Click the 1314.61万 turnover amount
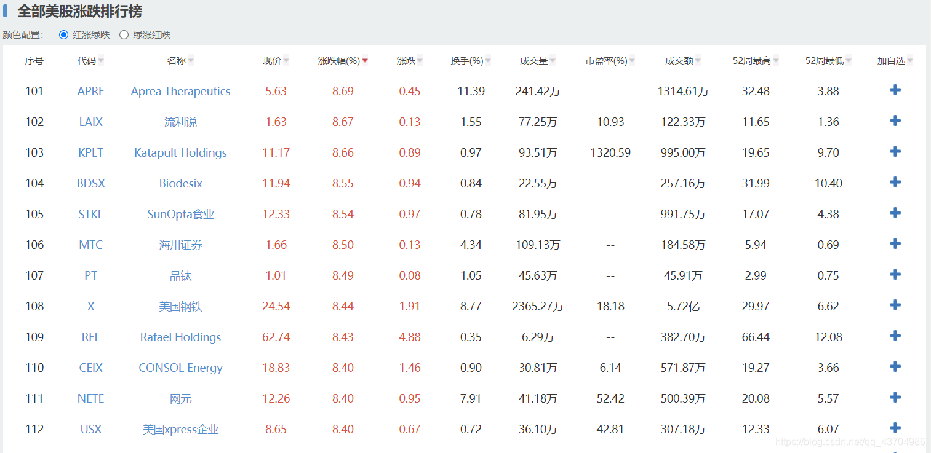931x453 pixels. point(683,91)
